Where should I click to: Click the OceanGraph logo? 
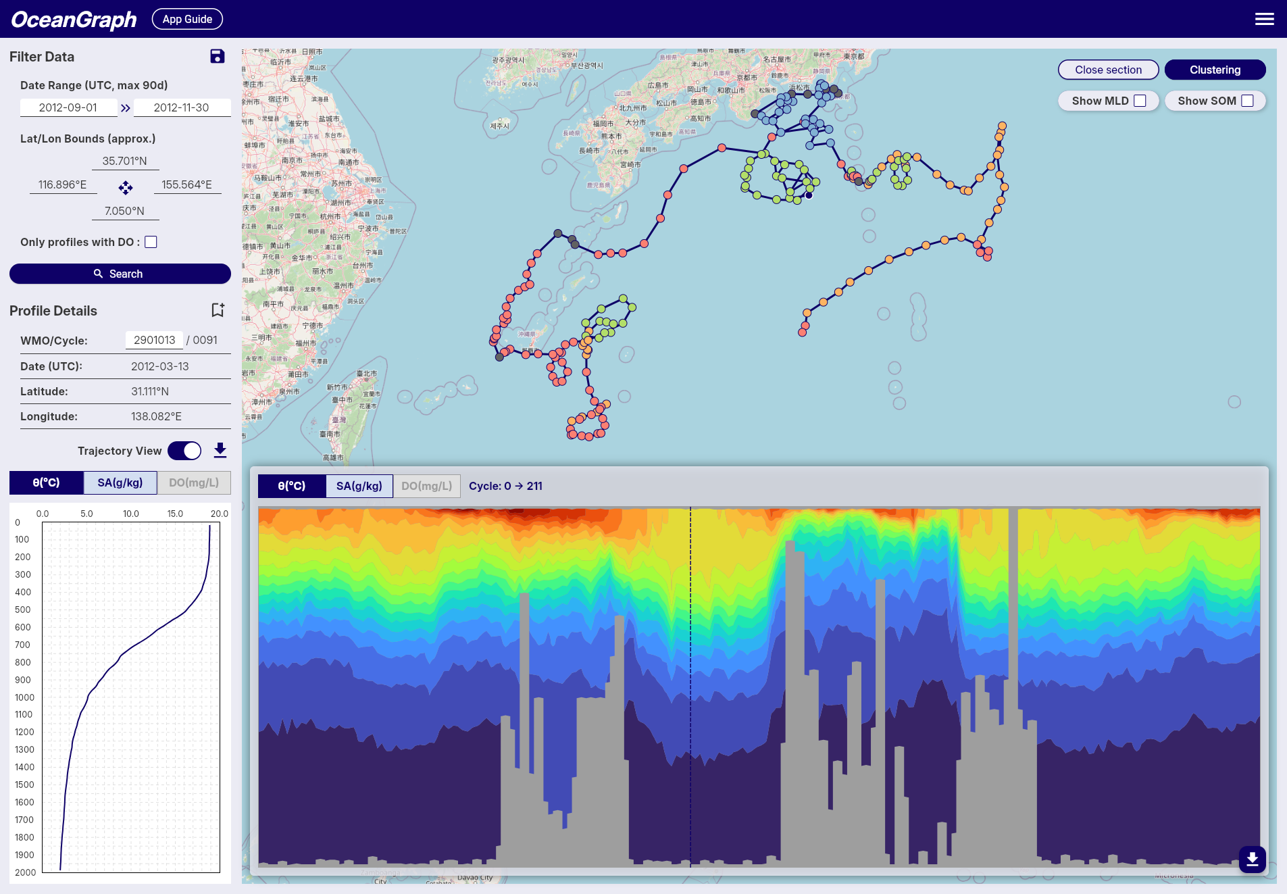[72, 19]
